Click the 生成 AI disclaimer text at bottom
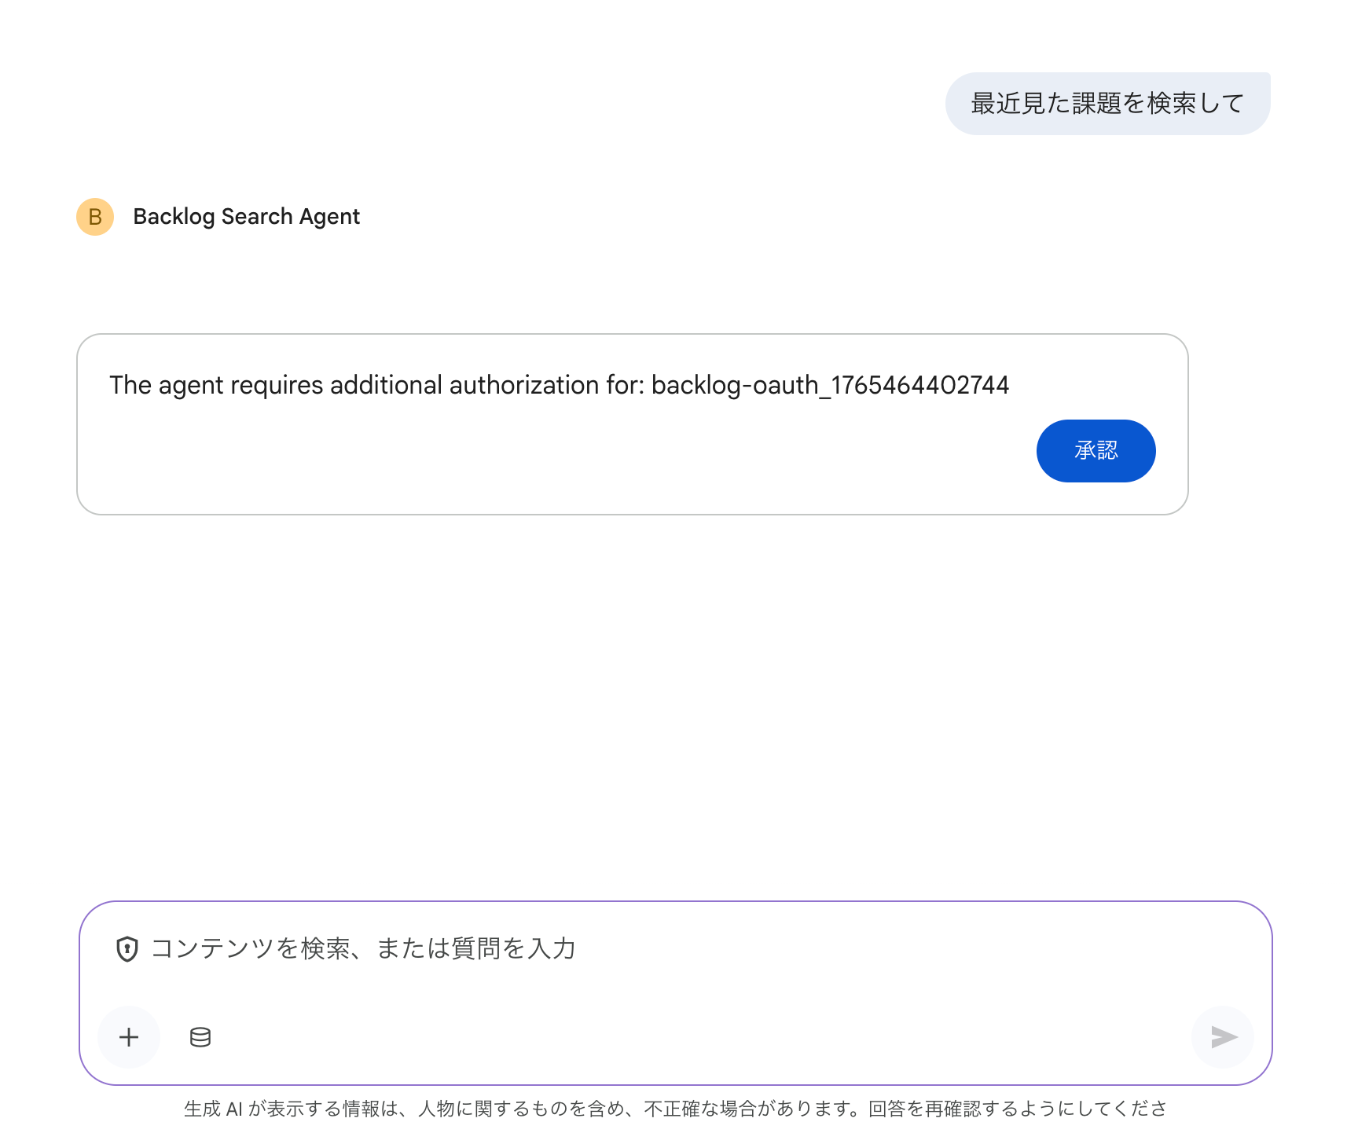This screenshot has height=1133, width=1347. click(x=674, y=1109)
